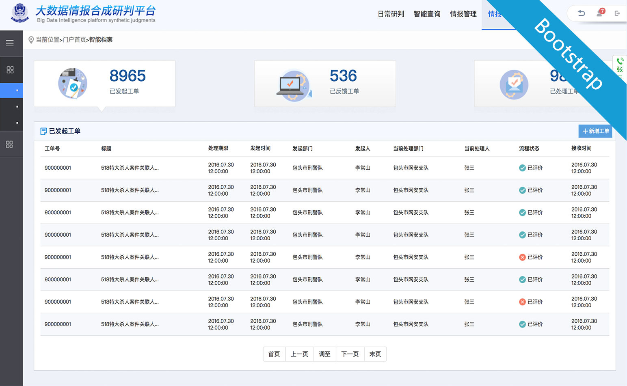Viewport: 627px width, 386px height.
Task: Open the 智能查询 navigation tab
Action: pyautogui.click(x=427, y=14)
